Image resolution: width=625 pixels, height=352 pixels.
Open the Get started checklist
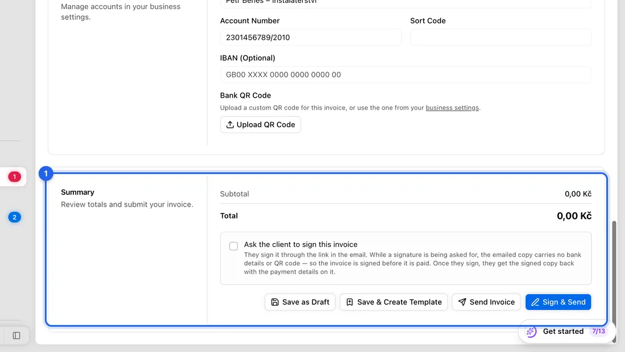pyautogui.click(x=567, y=332)
